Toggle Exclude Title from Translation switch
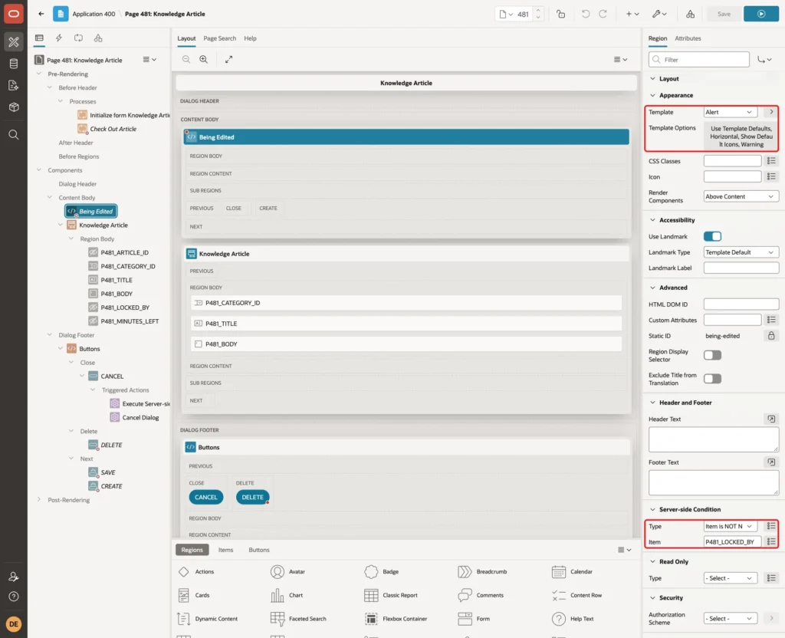785x638 pixels. 712,379
